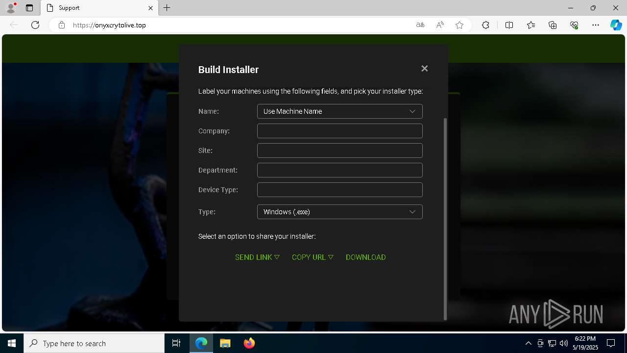
Task: Open the SEND LINK options
Action: (x=257, y=257)
